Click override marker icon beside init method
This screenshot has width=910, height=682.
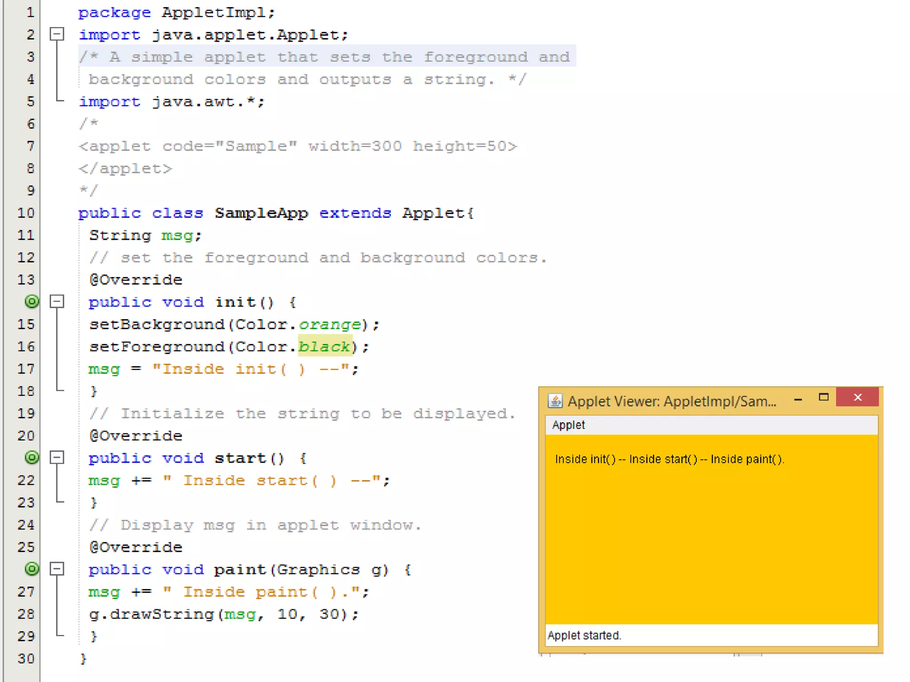(x=32, y=302)
